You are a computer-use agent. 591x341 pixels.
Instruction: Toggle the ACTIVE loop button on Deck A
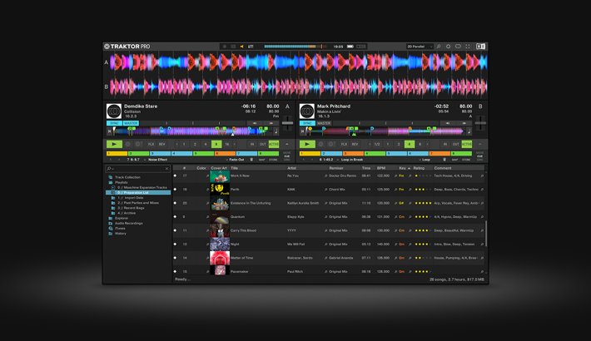click(274, 144)
